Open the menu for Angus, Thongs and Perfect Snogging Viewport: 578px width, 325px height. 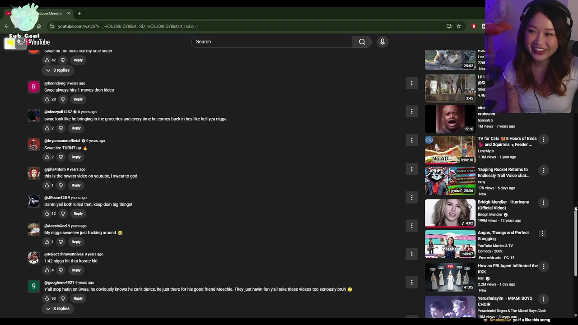pyautogui.click(x=542, y=233)
